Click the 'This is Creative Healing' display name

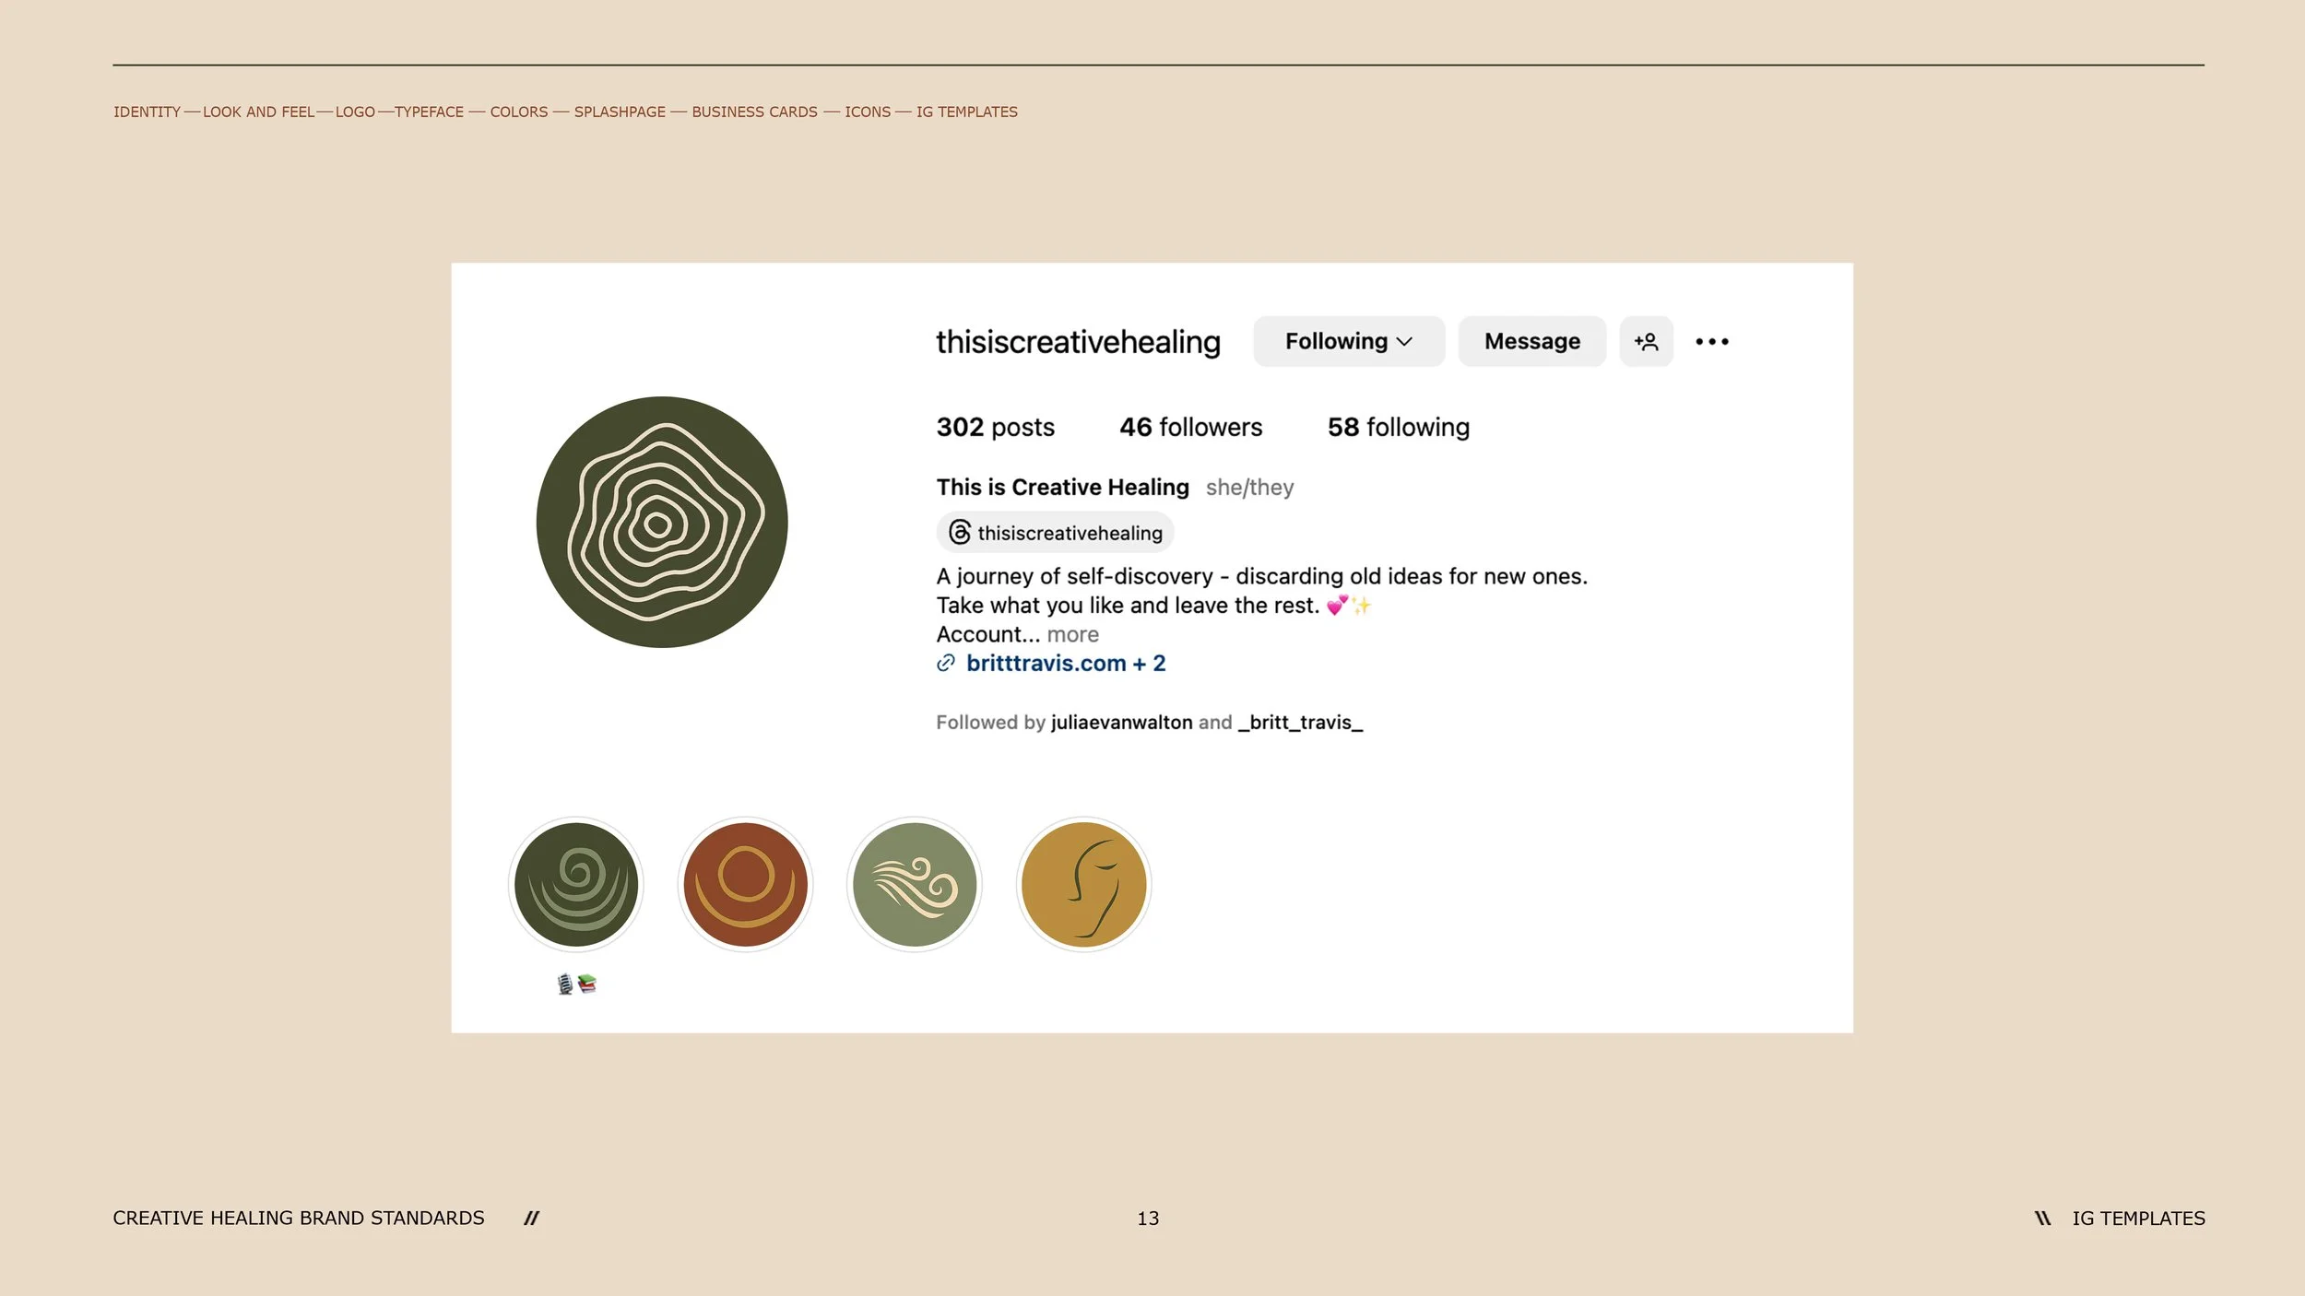[x=1062, y=487]
